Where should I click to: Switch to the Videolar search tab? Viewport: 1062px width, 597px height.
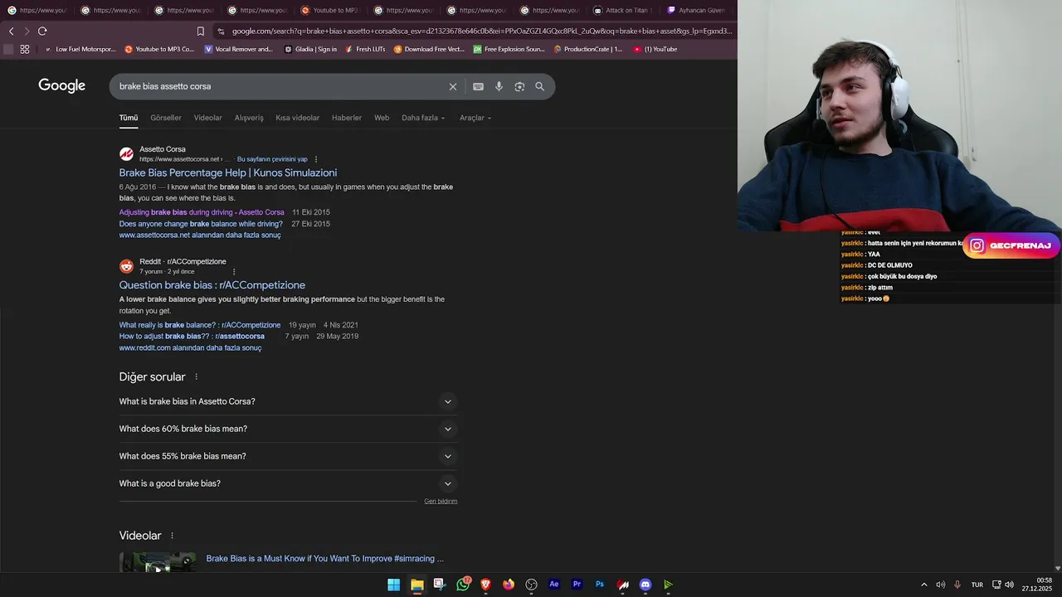point(208,118)
